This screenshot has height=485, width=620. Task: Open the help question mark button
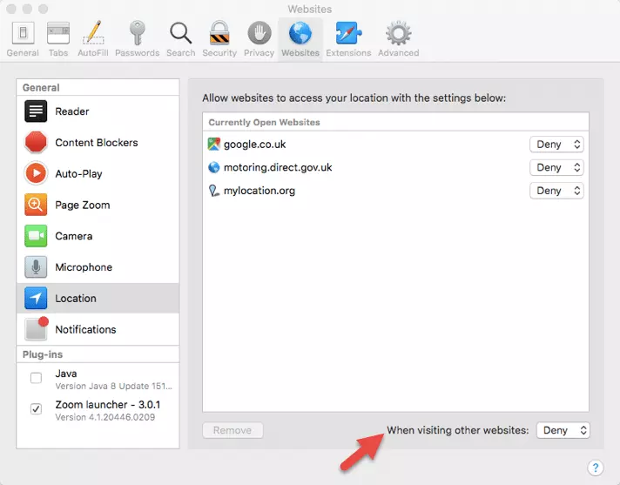(x=596, y=468)
